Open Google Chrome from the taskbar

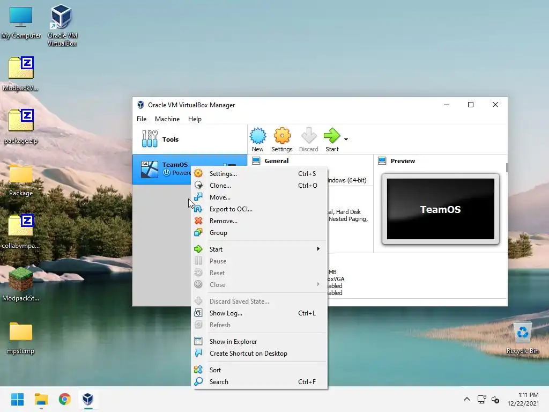(x=64, y=399)
